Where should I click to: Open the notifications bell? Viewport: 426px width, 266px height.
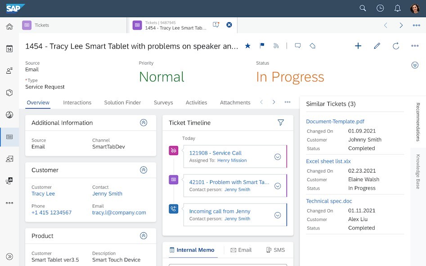tap(397, 8)
